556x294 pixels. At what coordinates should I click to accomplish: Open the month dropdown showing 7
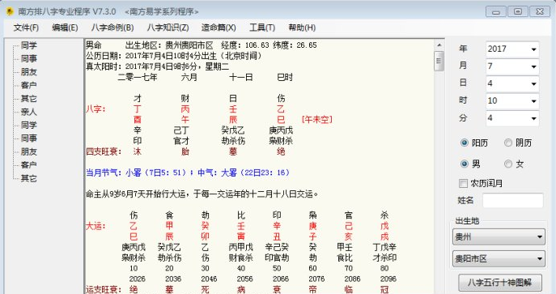pyautogui.click(x=533, y=66)
